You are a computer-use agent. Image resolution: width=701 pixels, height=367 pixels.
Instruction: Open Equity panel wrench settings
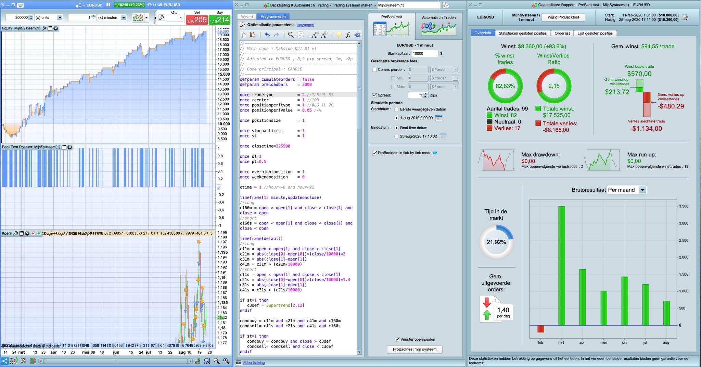44,28
